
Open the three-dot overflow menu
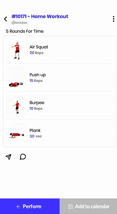tap(113, 19)
